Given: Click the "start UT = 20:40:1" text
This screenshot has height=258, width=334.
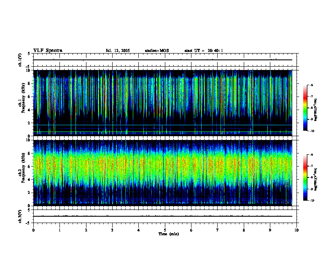Looking at the screenshot, I should [x=204, y=51].
